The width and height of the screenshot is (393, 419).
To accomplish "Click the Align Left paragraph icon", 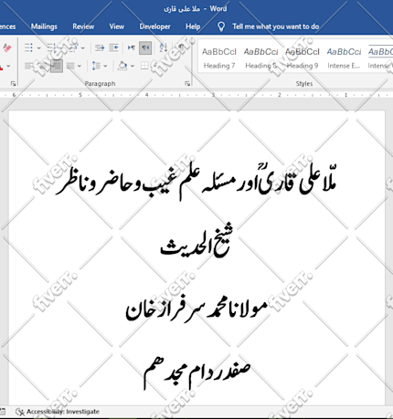I will click(28, 66).
